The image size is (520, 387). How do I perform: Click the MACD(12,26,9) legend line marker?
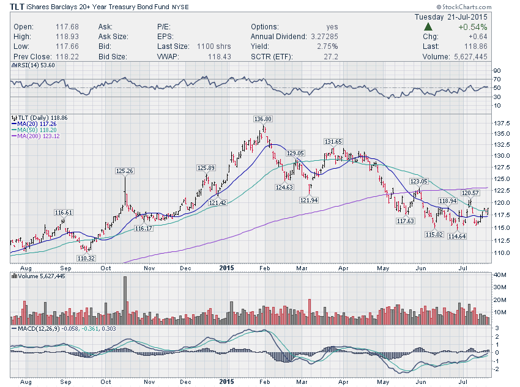14,329
